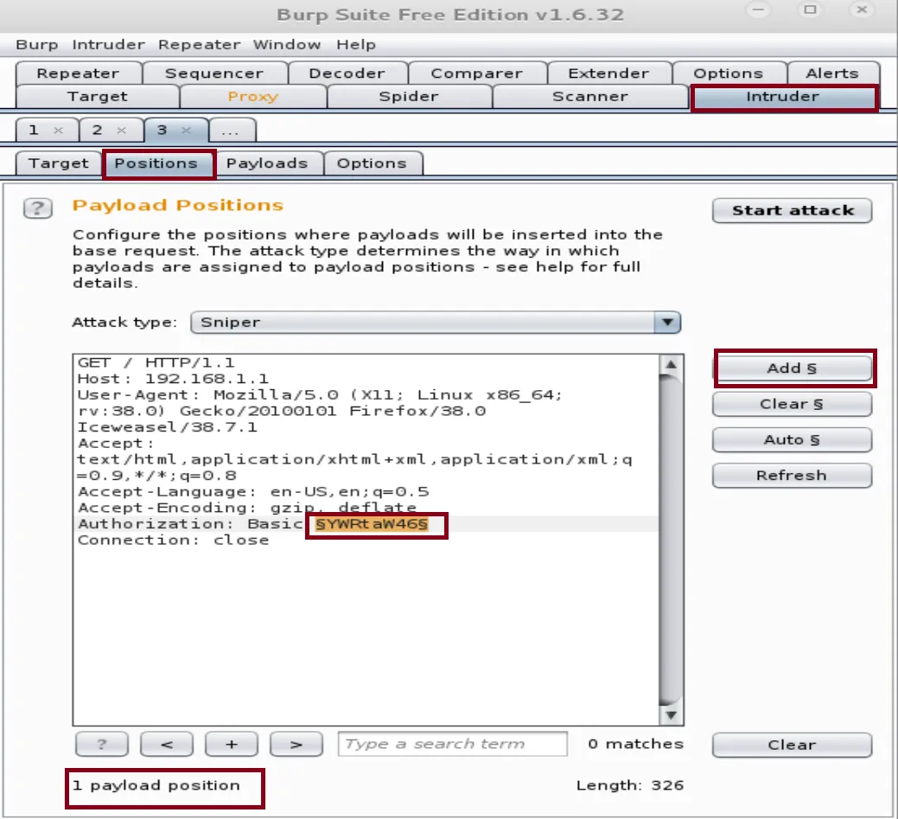Click the search help question mark button
The width and height of the screenshot is (898, 819).
pyautogui.click(x=101, y=744)
